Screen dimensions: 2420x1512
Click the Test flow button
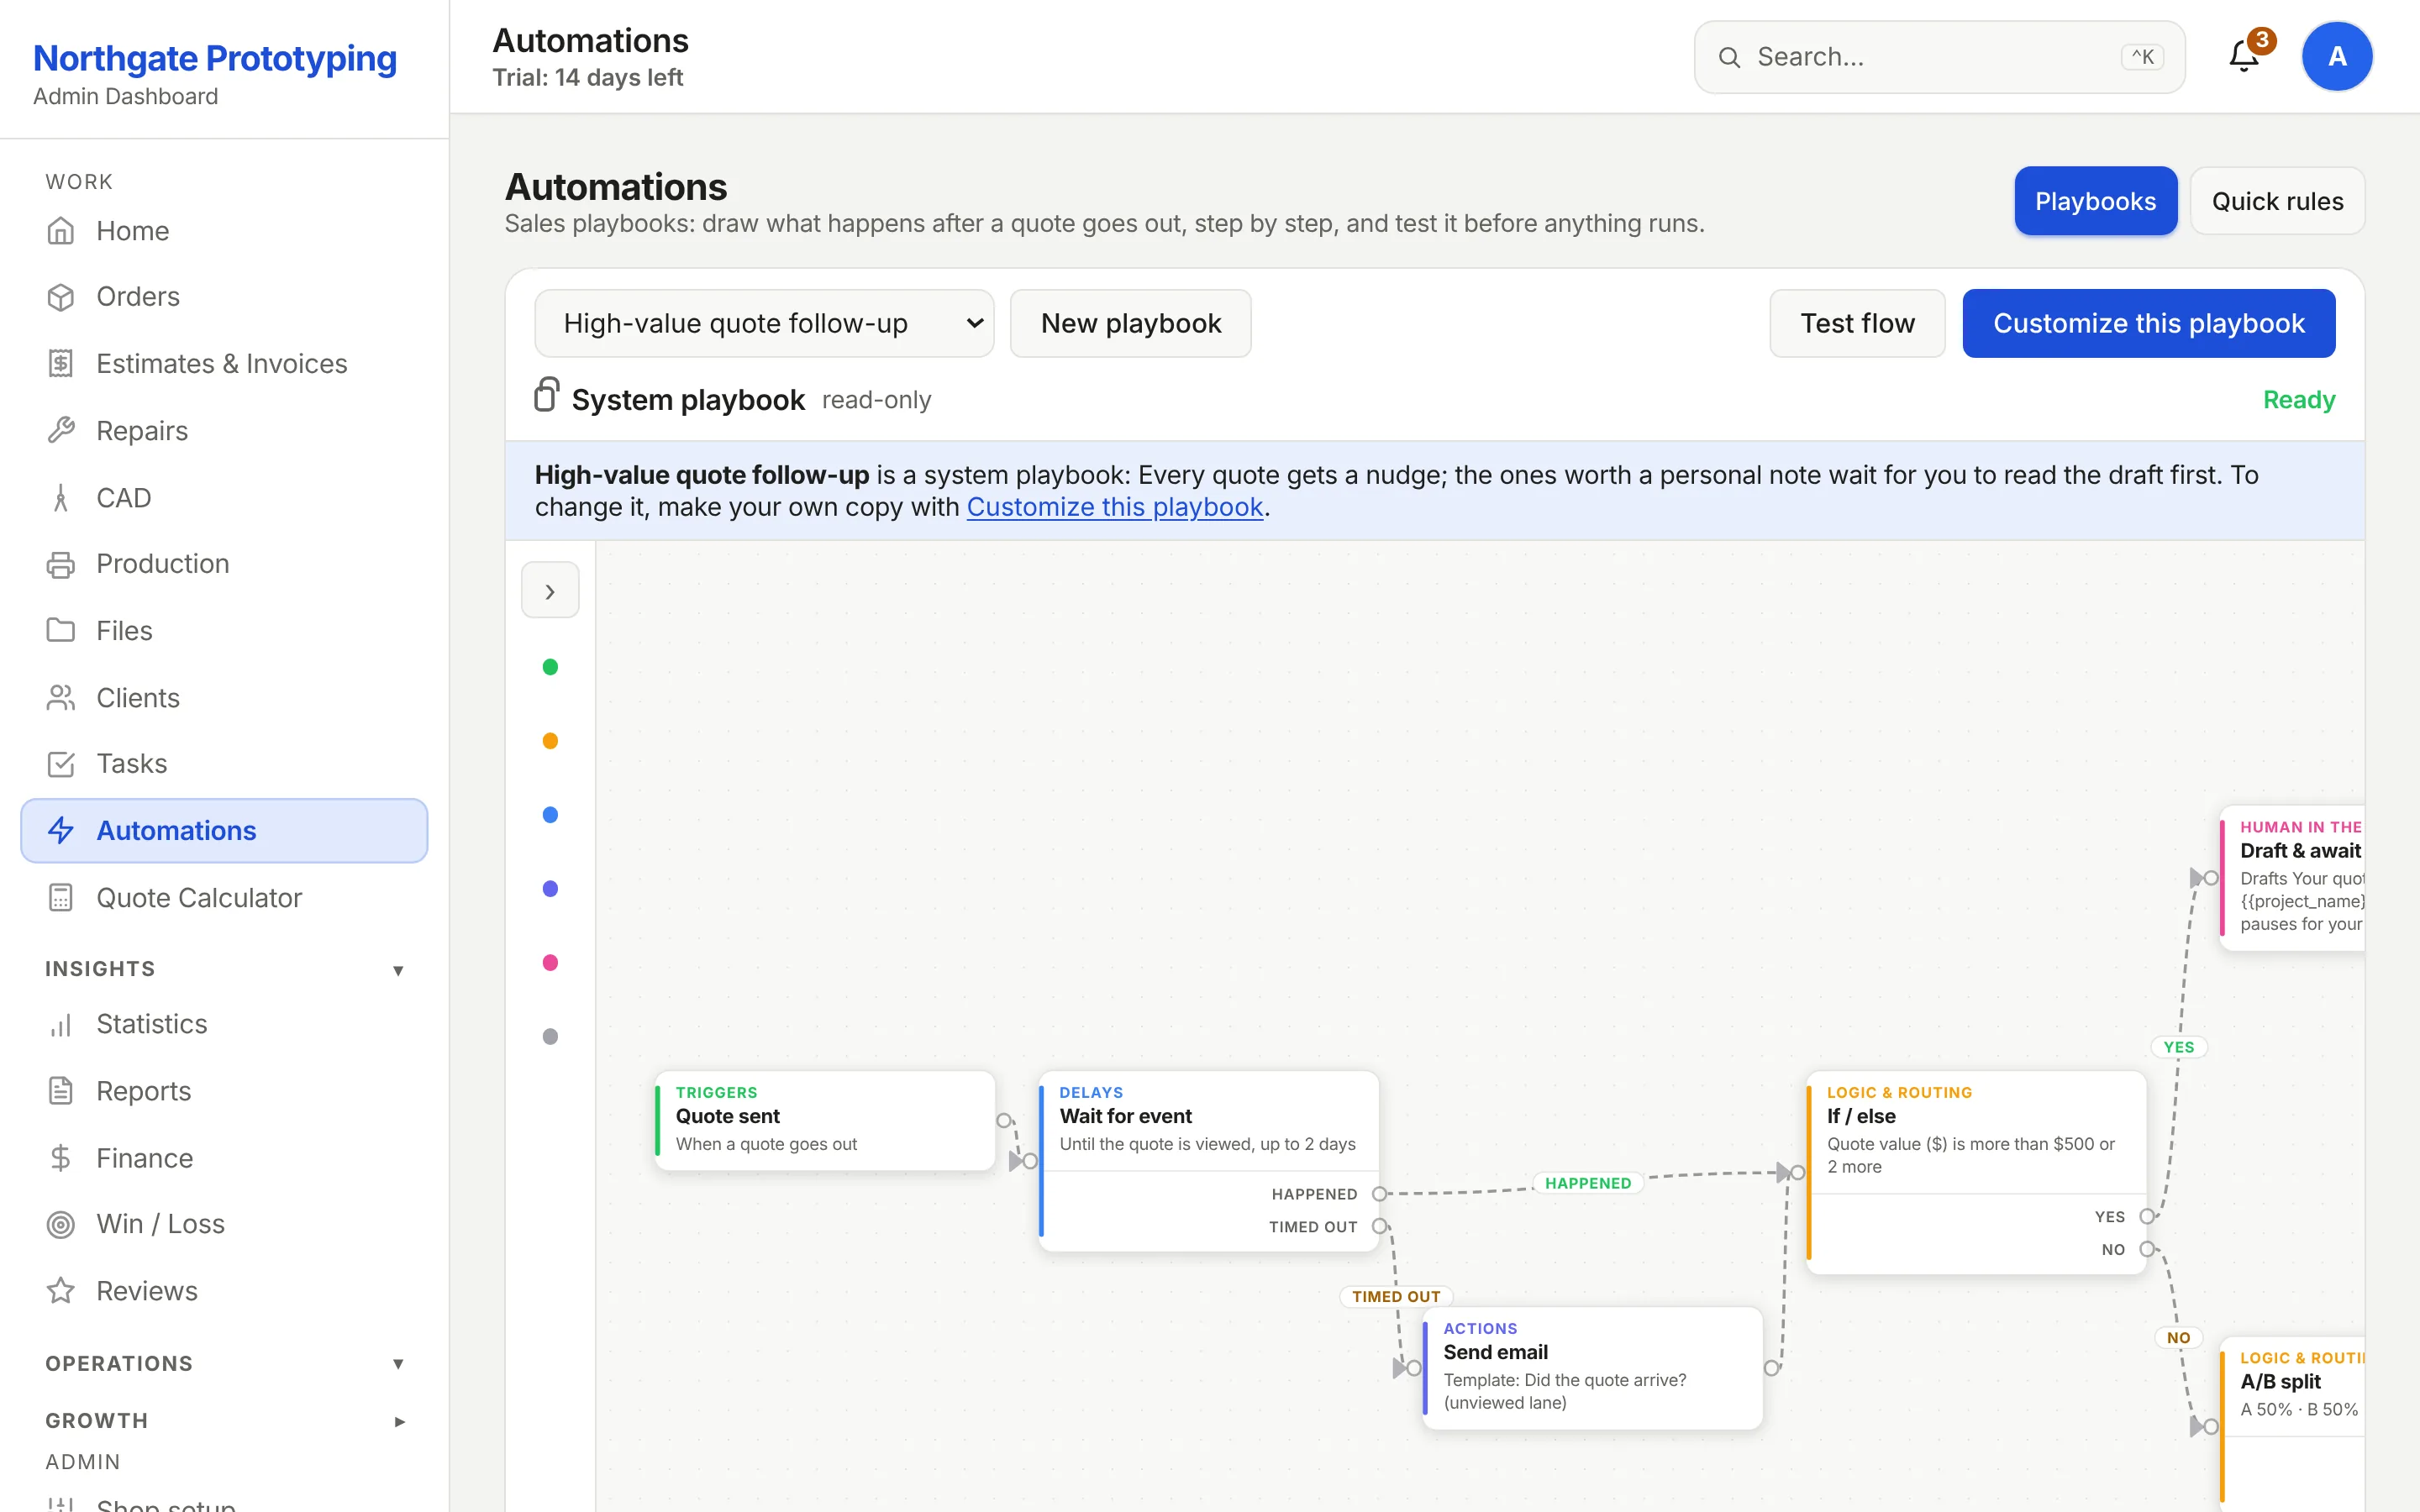[1857, 323]
